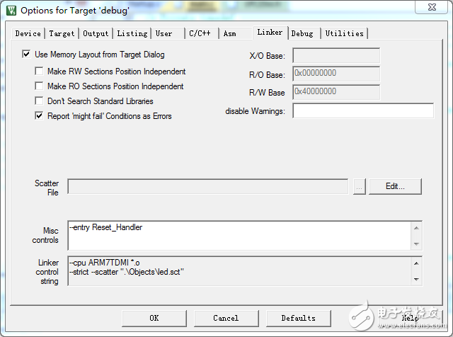
Task: Check Make RO Sections Position Independent
Action: [x=40, y=86]
